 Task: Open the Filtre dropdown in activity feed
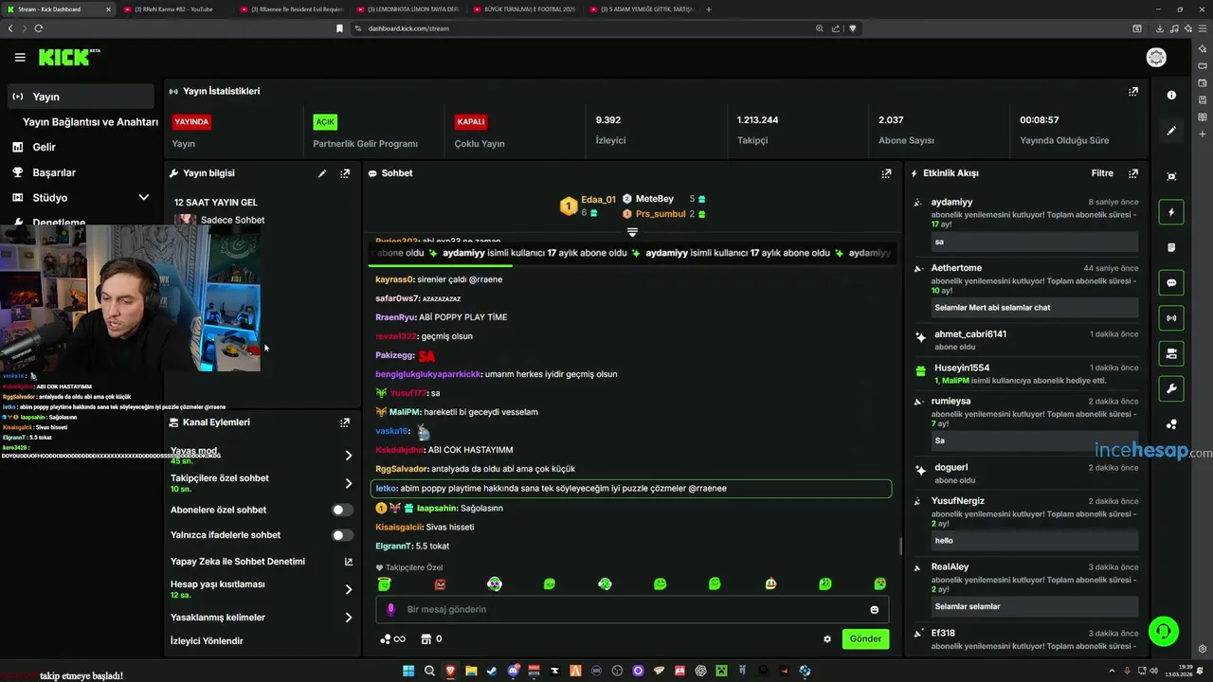(1102, 173)
